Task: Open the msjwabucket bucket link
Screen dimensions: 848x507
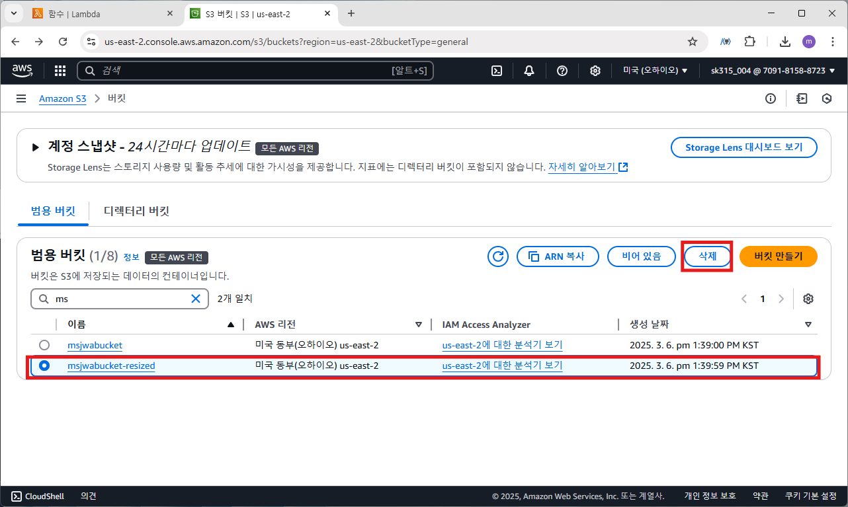Action: 95,345
